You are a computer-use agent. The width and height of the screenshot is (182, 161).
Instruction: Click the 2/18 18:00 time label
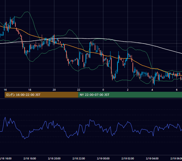point(30,158)
